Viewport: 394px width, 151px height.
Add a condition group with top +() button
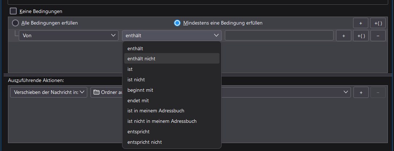click(378, 23)
